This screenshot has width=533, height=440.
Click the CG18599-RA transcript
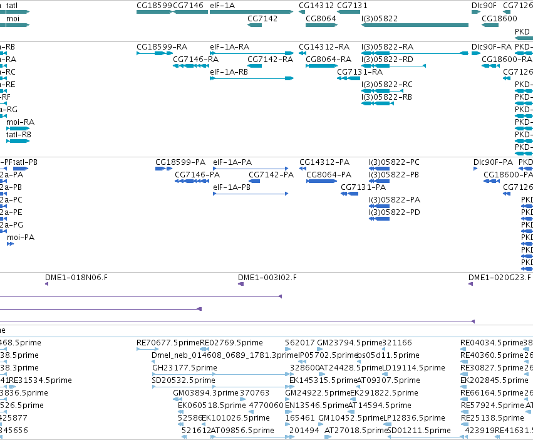point(155,53)
